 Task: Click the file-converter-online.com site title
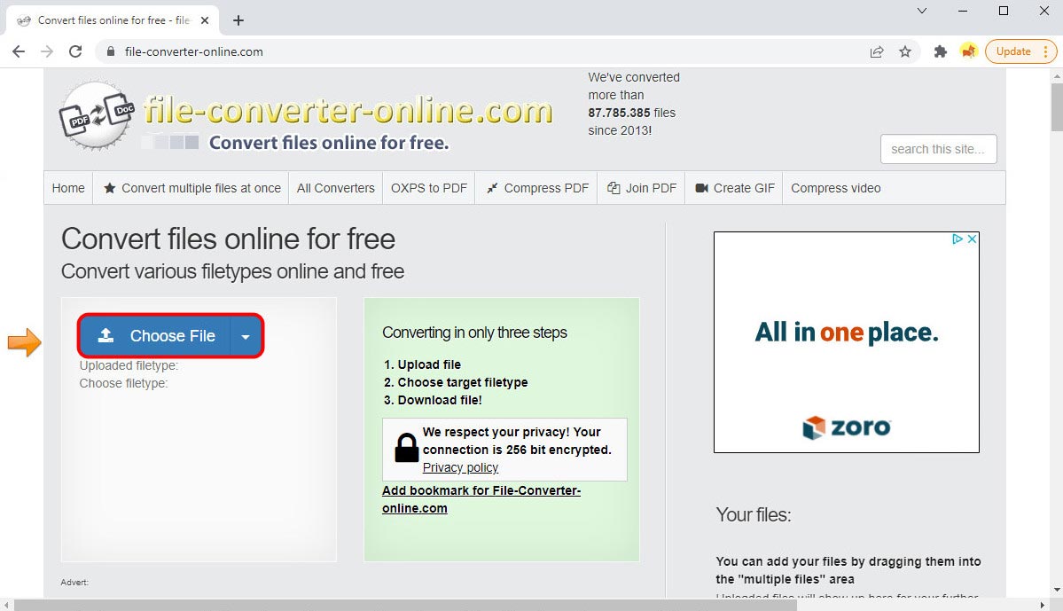click(x=348, y=111)
